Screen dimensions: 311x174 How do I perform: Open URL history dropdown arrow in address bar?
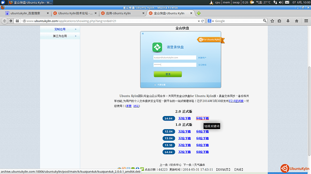[x=199, y=21]
